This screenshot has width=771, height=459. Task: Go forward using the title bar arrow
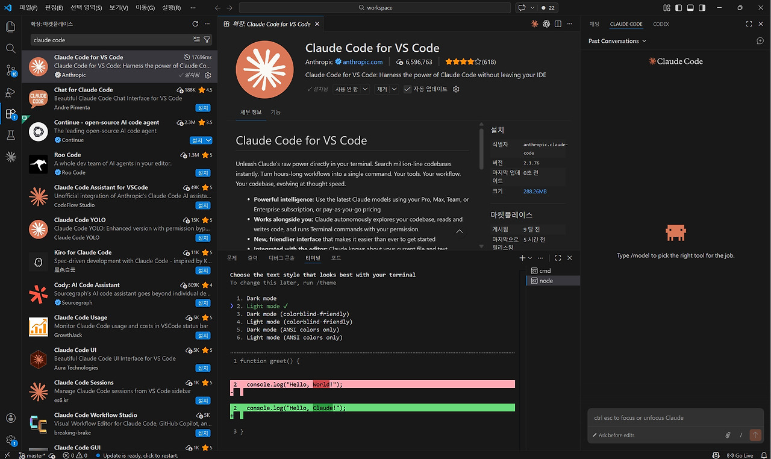click(x=230, y=8)
